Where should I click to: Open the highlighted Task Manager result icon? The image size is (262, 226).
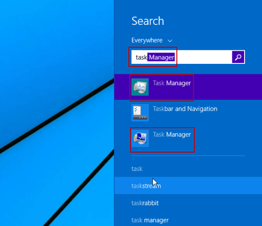[x=140, y=87]
